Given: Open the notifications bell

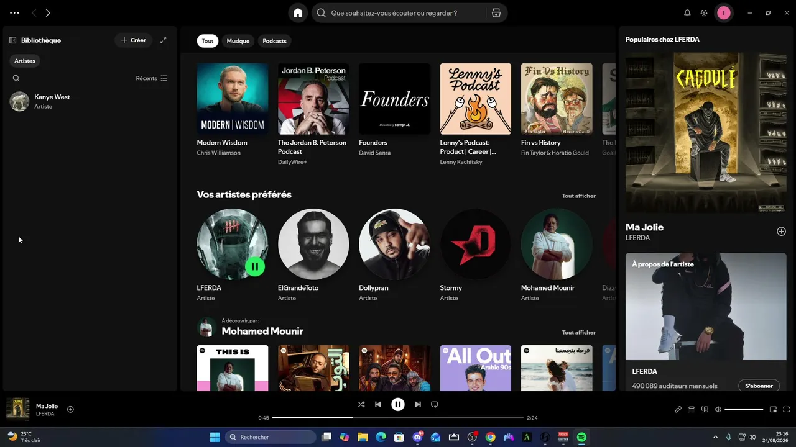Looking at the screenshot, I should click(687, 13).
